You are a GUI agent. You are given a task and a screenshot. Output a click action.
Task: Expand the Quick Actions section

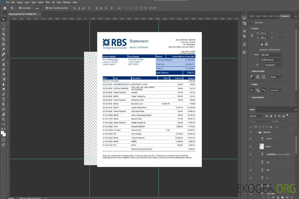coord(250,97)
